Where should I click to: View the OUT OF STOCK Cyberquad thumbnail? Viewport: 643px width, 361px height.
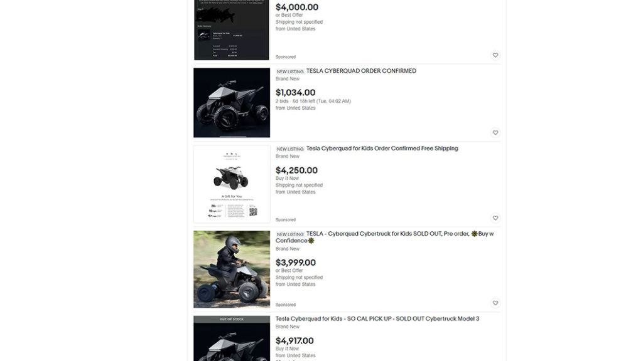coord(232,338)
